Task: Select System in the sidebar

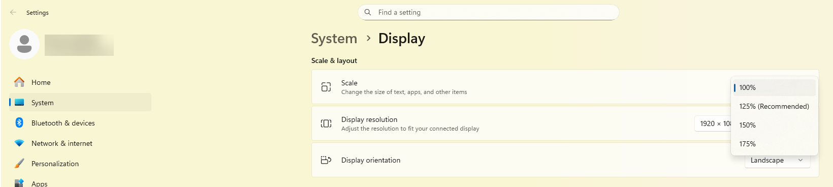Action: coord(80,102)
